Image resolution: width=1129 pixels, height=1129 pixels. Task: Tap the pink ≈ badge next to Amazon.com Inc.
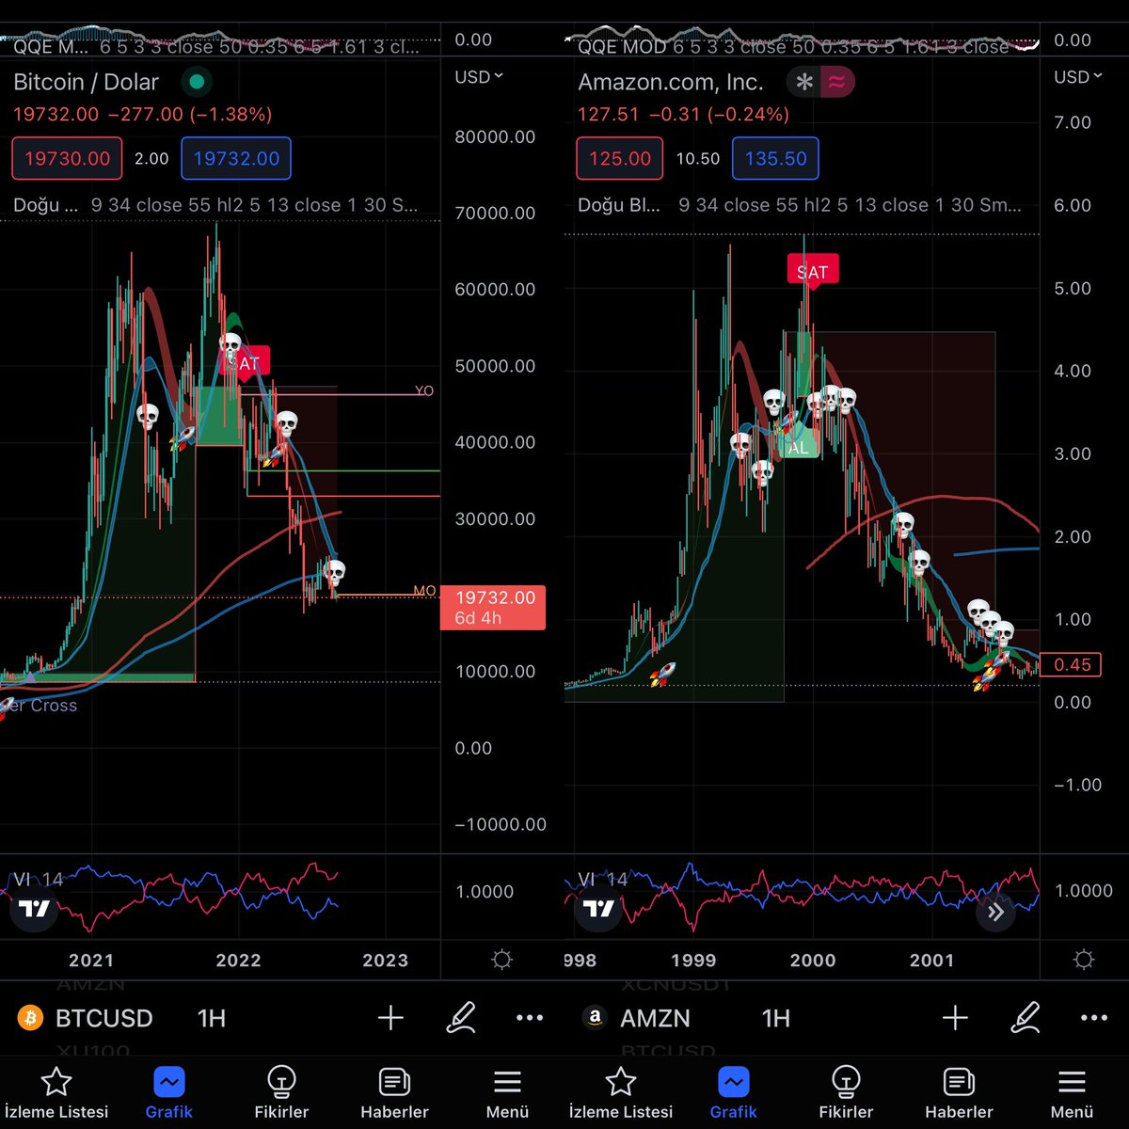(x=838, y=82)
